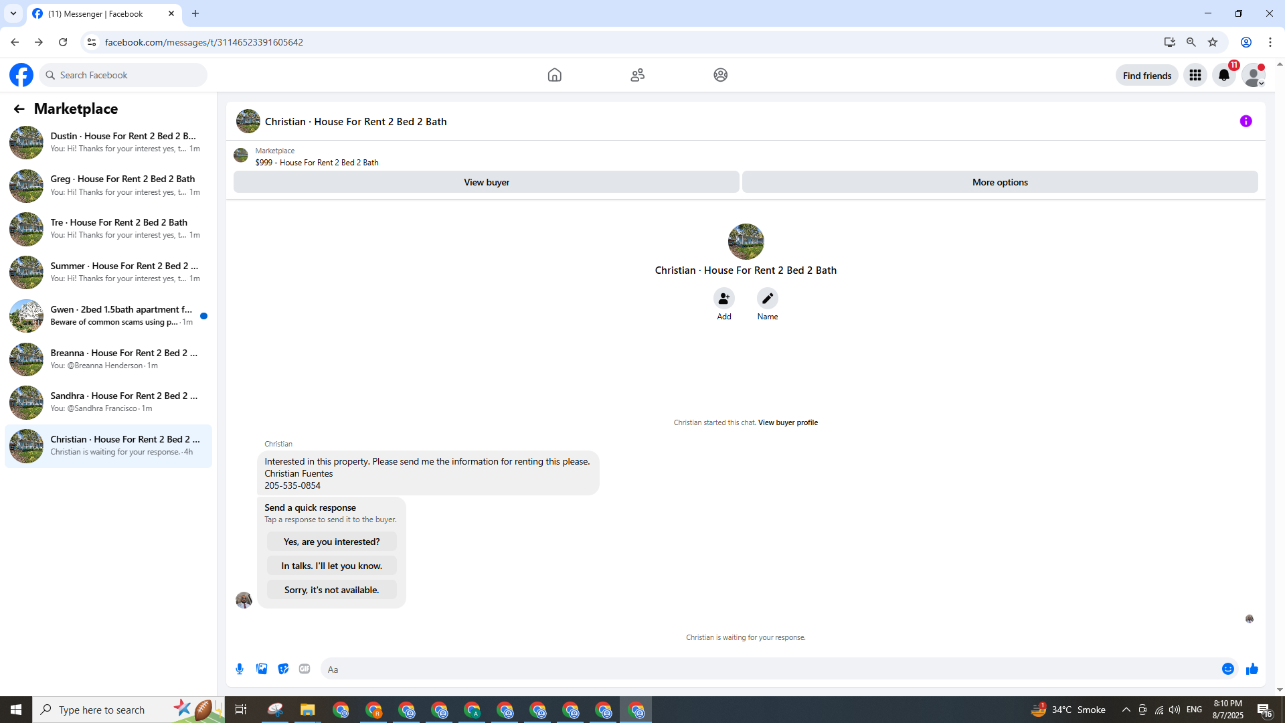Screen dimensions: 1285x723
Task: Open the taskbar clock and date
Action: point(1227,710)
